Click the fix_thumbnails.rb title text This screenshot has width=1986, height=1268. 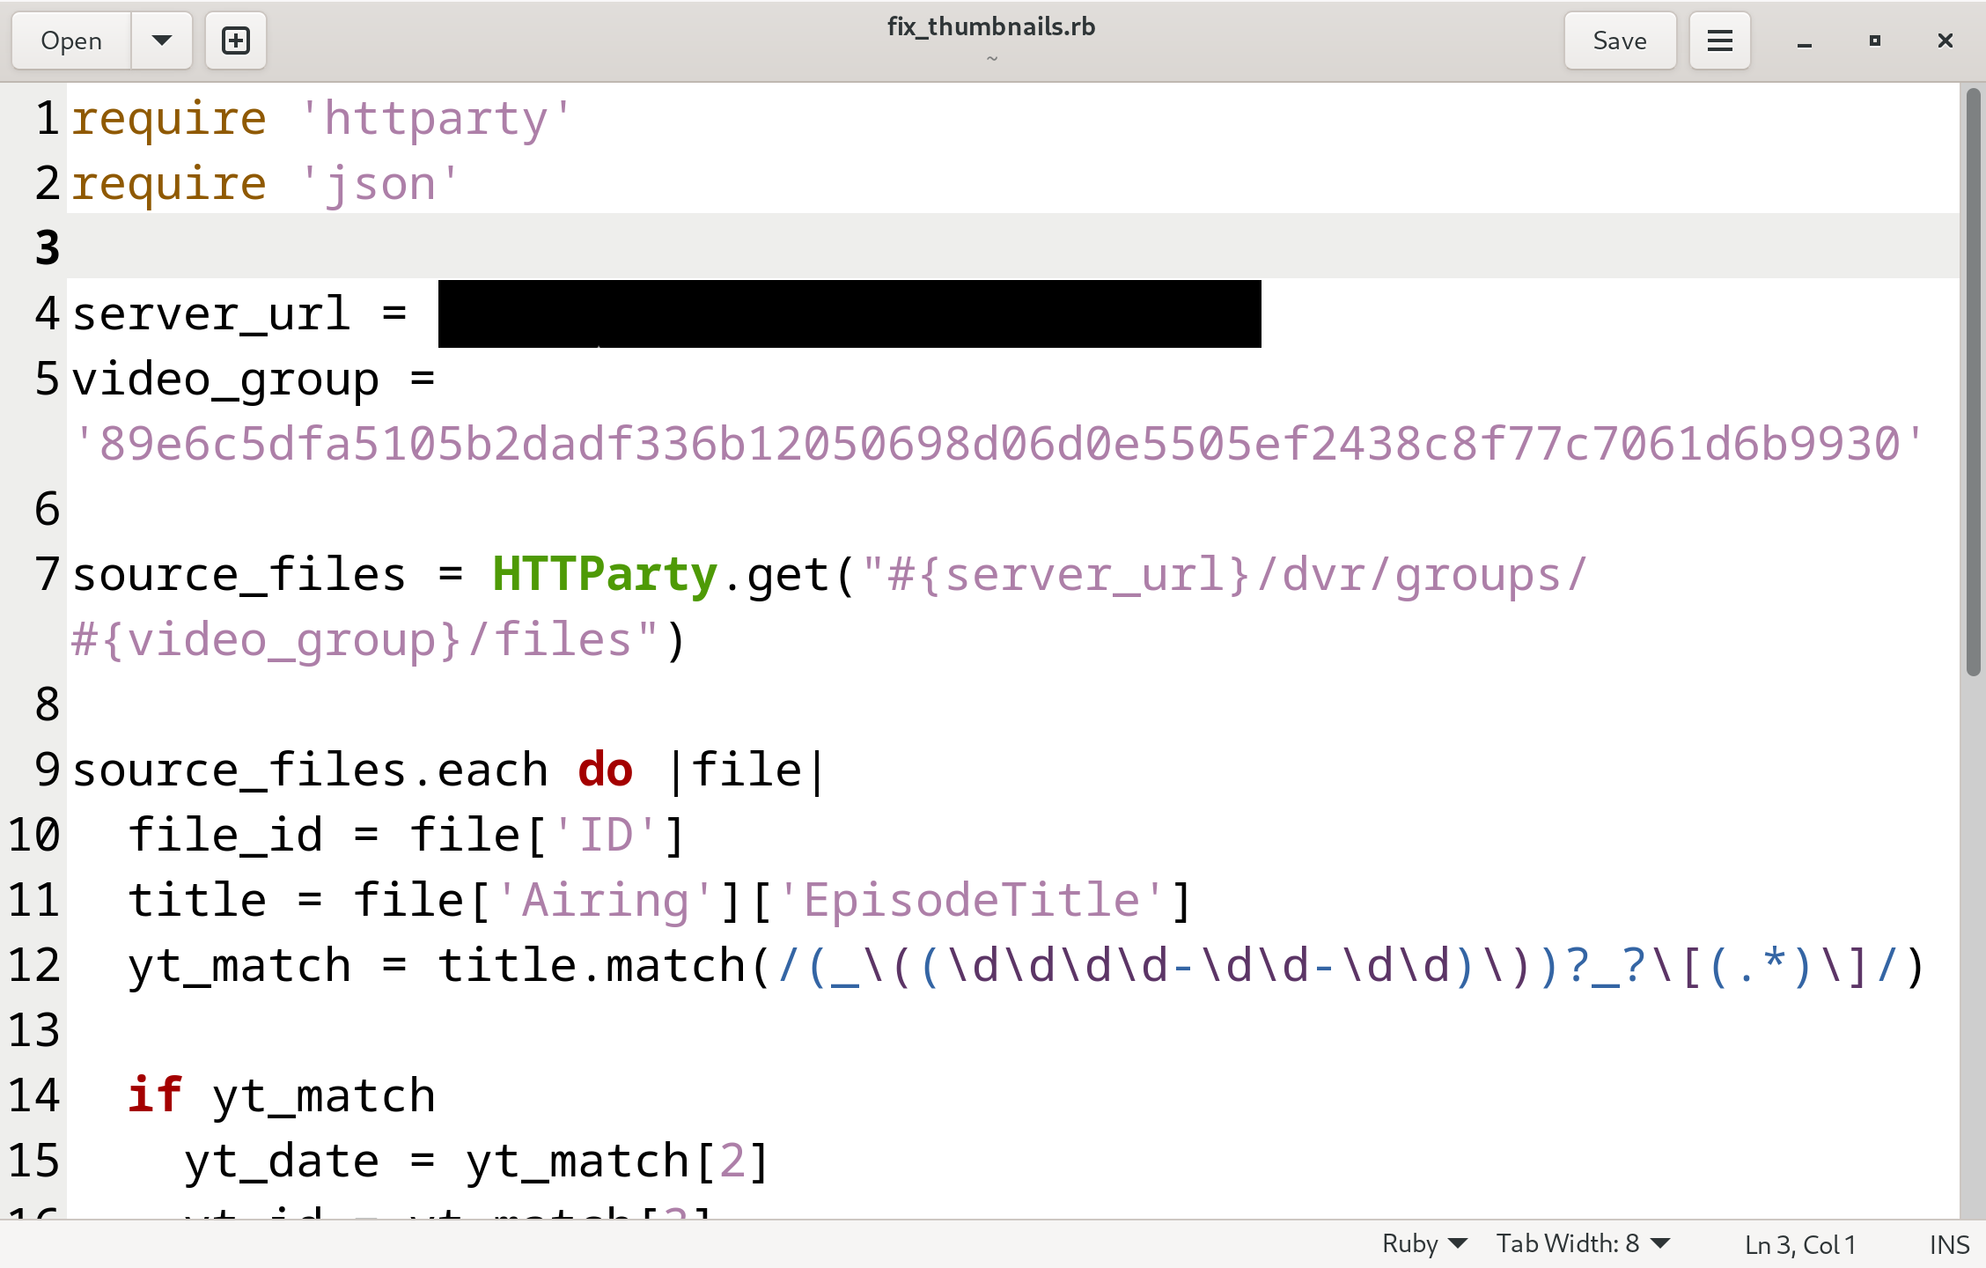click(991, 26)
